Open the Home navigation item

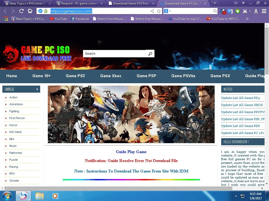point(12,76)
